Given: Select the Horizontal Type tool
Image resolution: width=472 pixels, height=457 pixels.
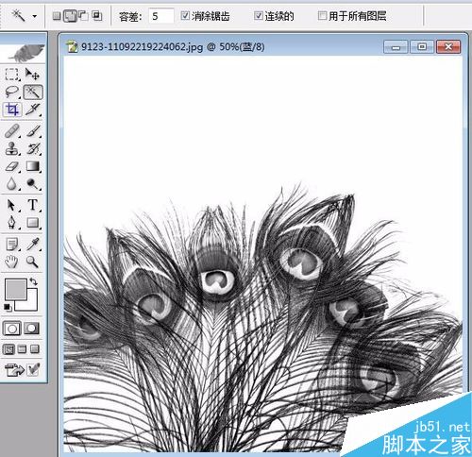Looking at the screenshot, I should pos(33,205).
